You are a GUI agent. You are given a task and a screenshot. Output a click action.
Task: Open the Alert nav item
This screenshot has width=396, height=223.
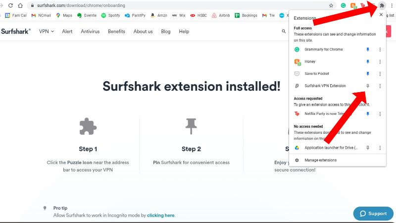coord(67,31)
